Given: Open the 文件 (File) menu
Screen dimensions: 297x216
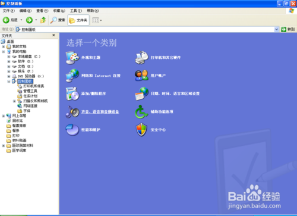Looking at the screenshot, I should coord(9,11).
